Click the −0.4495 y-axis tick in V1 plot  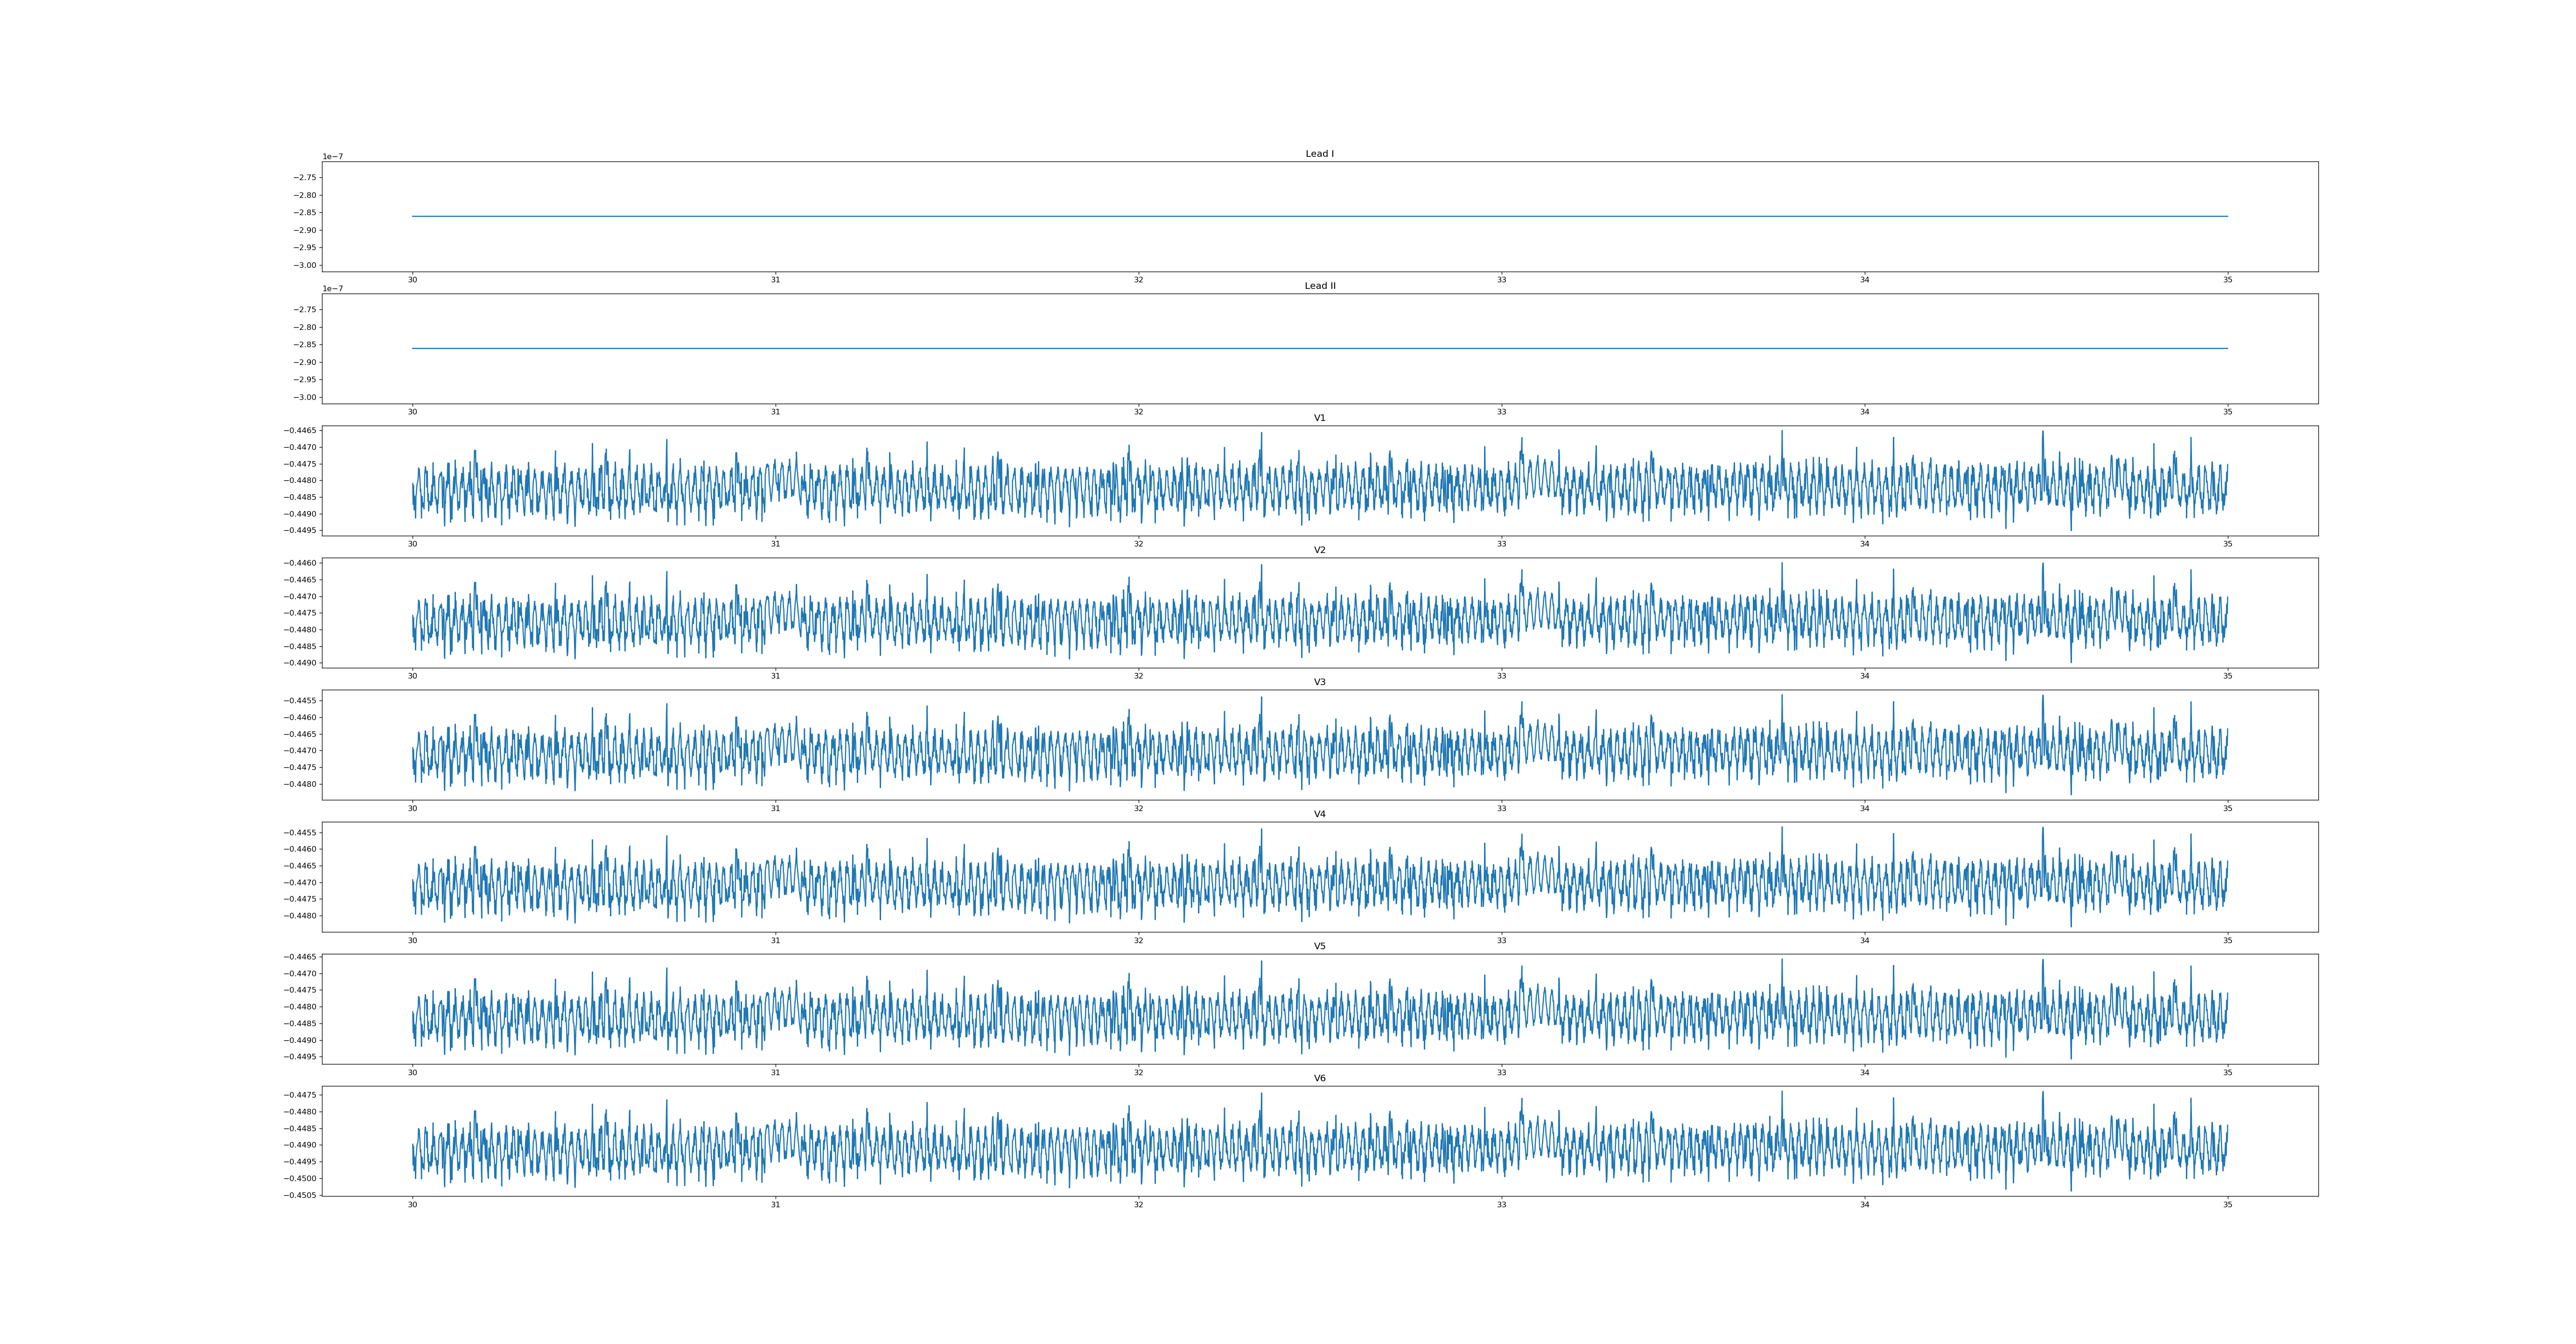pos(301,530)
